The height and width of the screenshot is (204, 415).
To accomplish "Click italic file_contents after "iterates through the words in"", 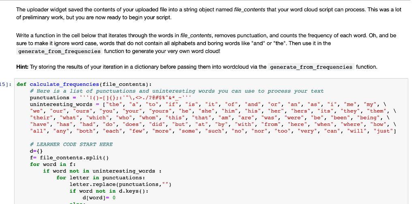I will [196, 35].
